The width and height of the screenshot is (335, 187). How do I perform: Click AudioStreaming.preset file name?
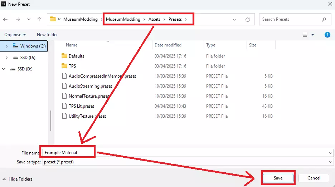pos(90,86)
